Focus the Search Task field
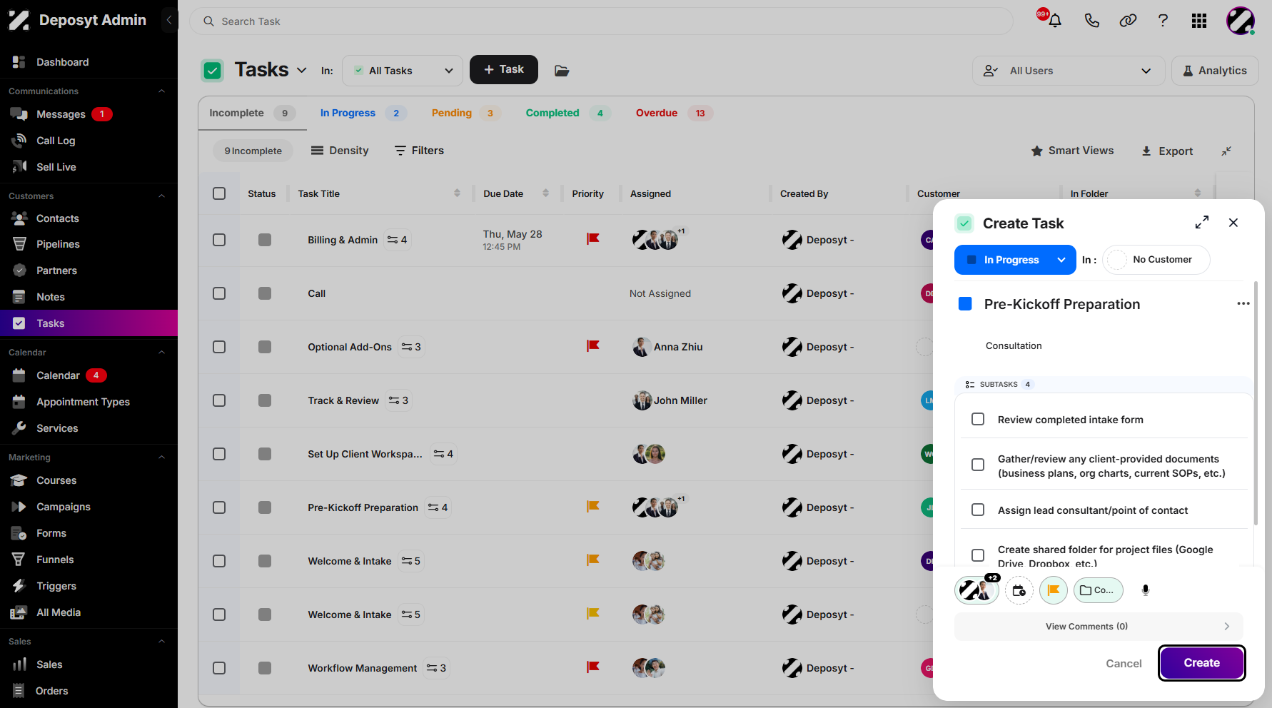 click(601, 21)
